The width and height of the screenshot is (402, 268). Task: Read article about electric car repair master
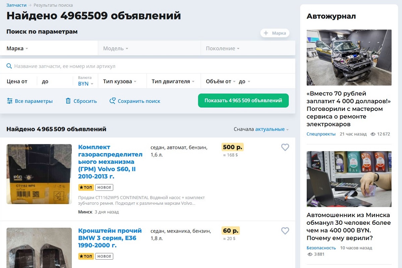point(349,109)
